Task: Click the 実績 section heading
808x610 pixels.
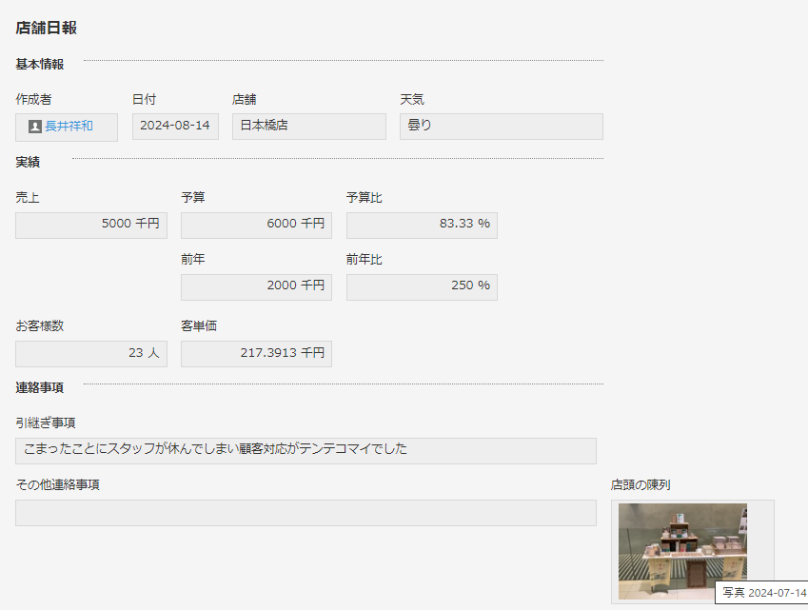Action: tap(28, 163)
